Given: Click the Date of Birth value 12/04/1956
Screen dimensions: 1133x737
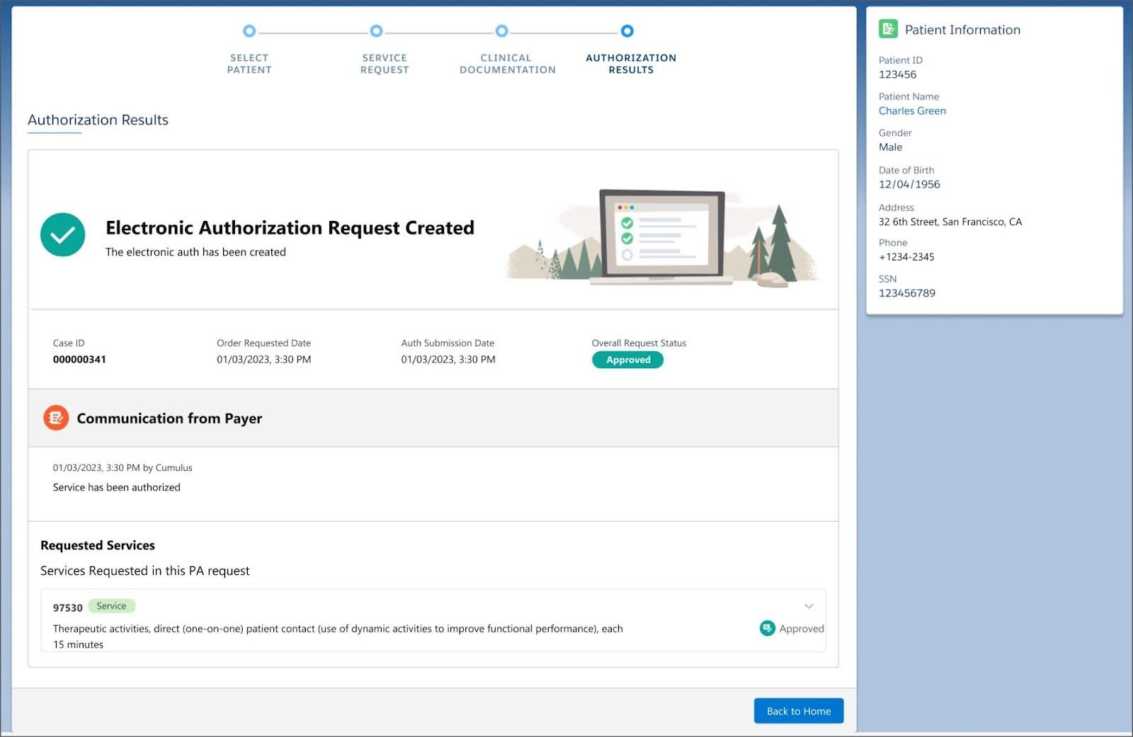Looking at the screenshot, I should tap(909, 184).
